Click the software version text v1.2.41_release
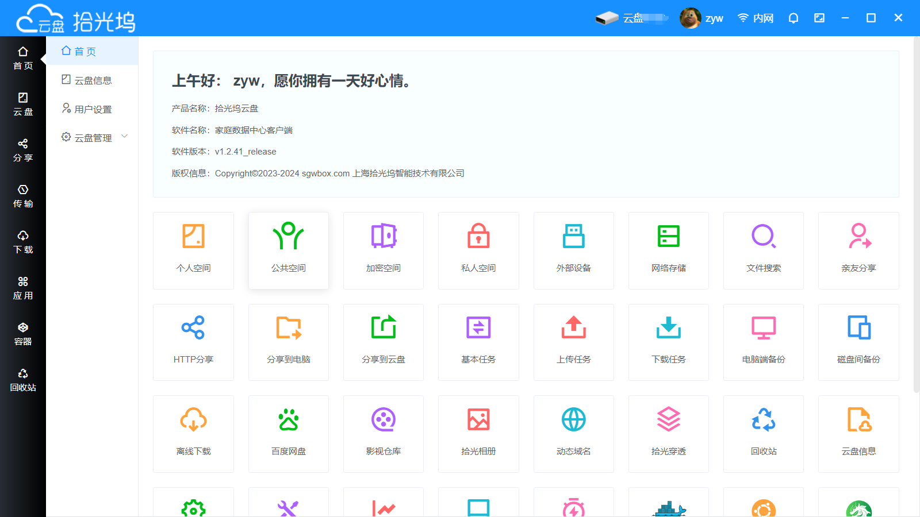 click(x=246, y=152)
